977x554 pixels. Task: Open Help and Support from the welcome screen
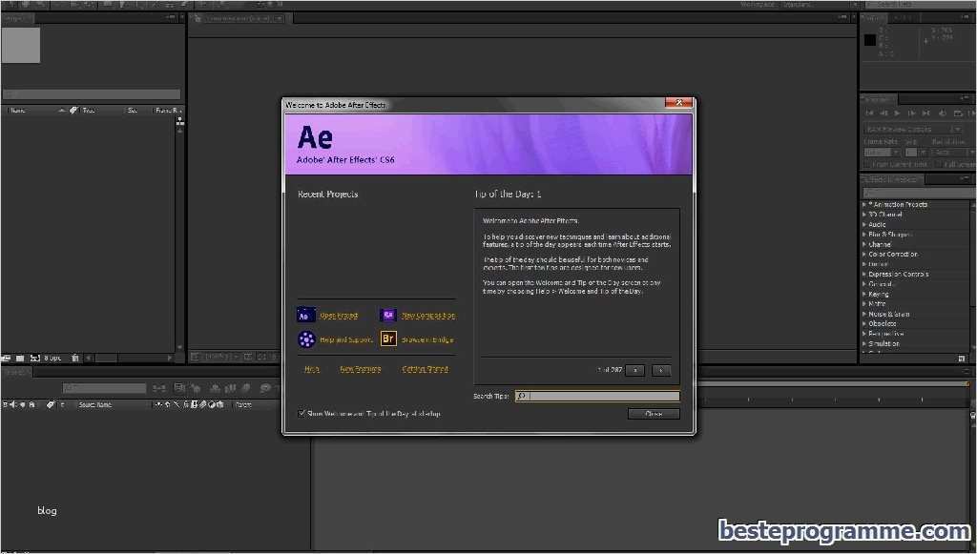pyautogui.click(x=306, y=339)
